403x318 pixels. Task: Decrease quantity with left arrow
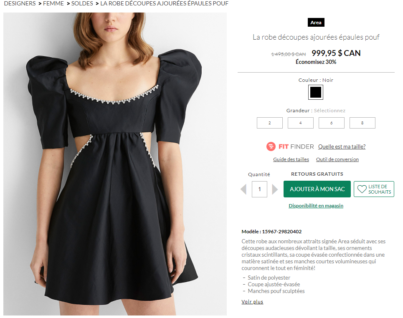pyautogui.click(x=243, y=189)
